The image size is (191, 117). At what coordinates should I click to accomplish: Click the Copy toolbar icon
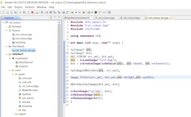click(24, 12)
